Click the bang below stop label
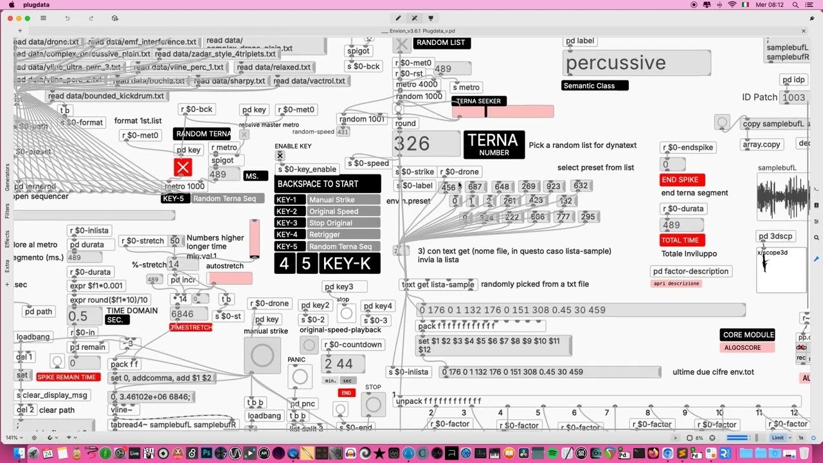The image size is (823, 463). point(346,313)
